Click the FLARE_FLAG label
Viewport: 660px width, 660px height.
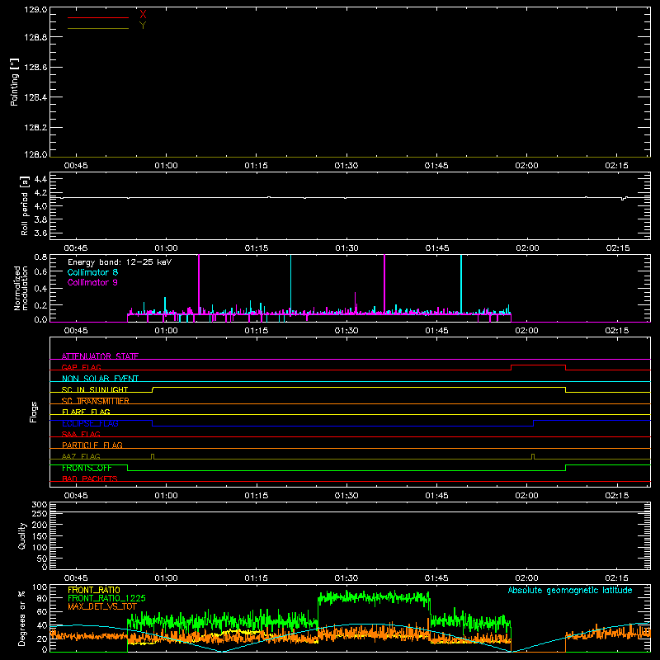(86, 412)
